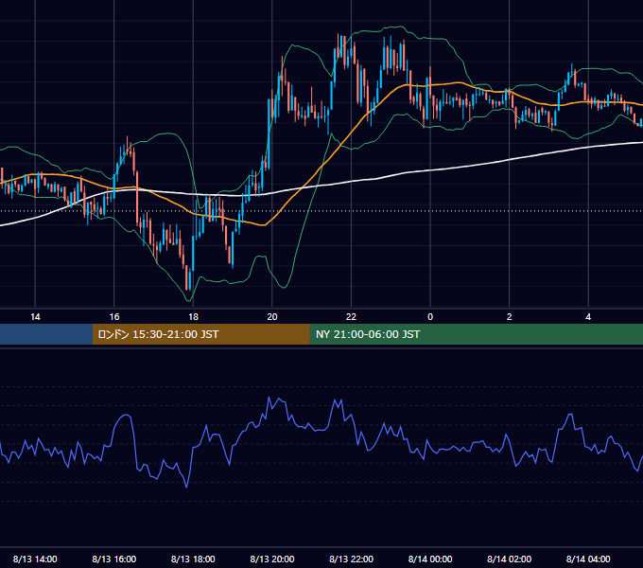Click the 8/14 04:00 time label
Image resolution: width=643 pixels, height=568 pixels.
(x=588, y=559)
